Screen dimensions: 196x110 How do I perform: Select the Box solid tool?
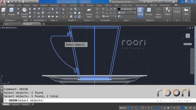[4, 12]
